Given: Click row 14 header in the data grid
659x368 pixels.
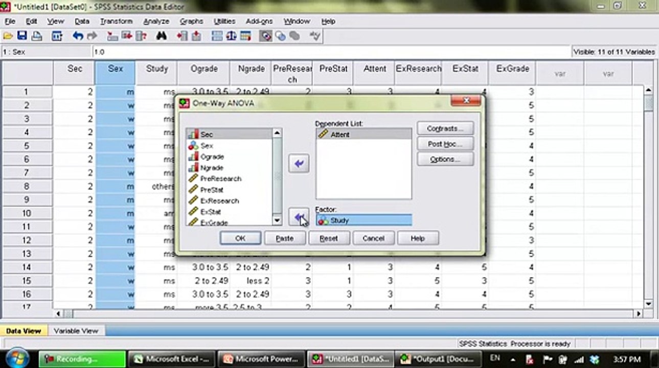Looking at the screenshot, I should [x=27, y=267].
